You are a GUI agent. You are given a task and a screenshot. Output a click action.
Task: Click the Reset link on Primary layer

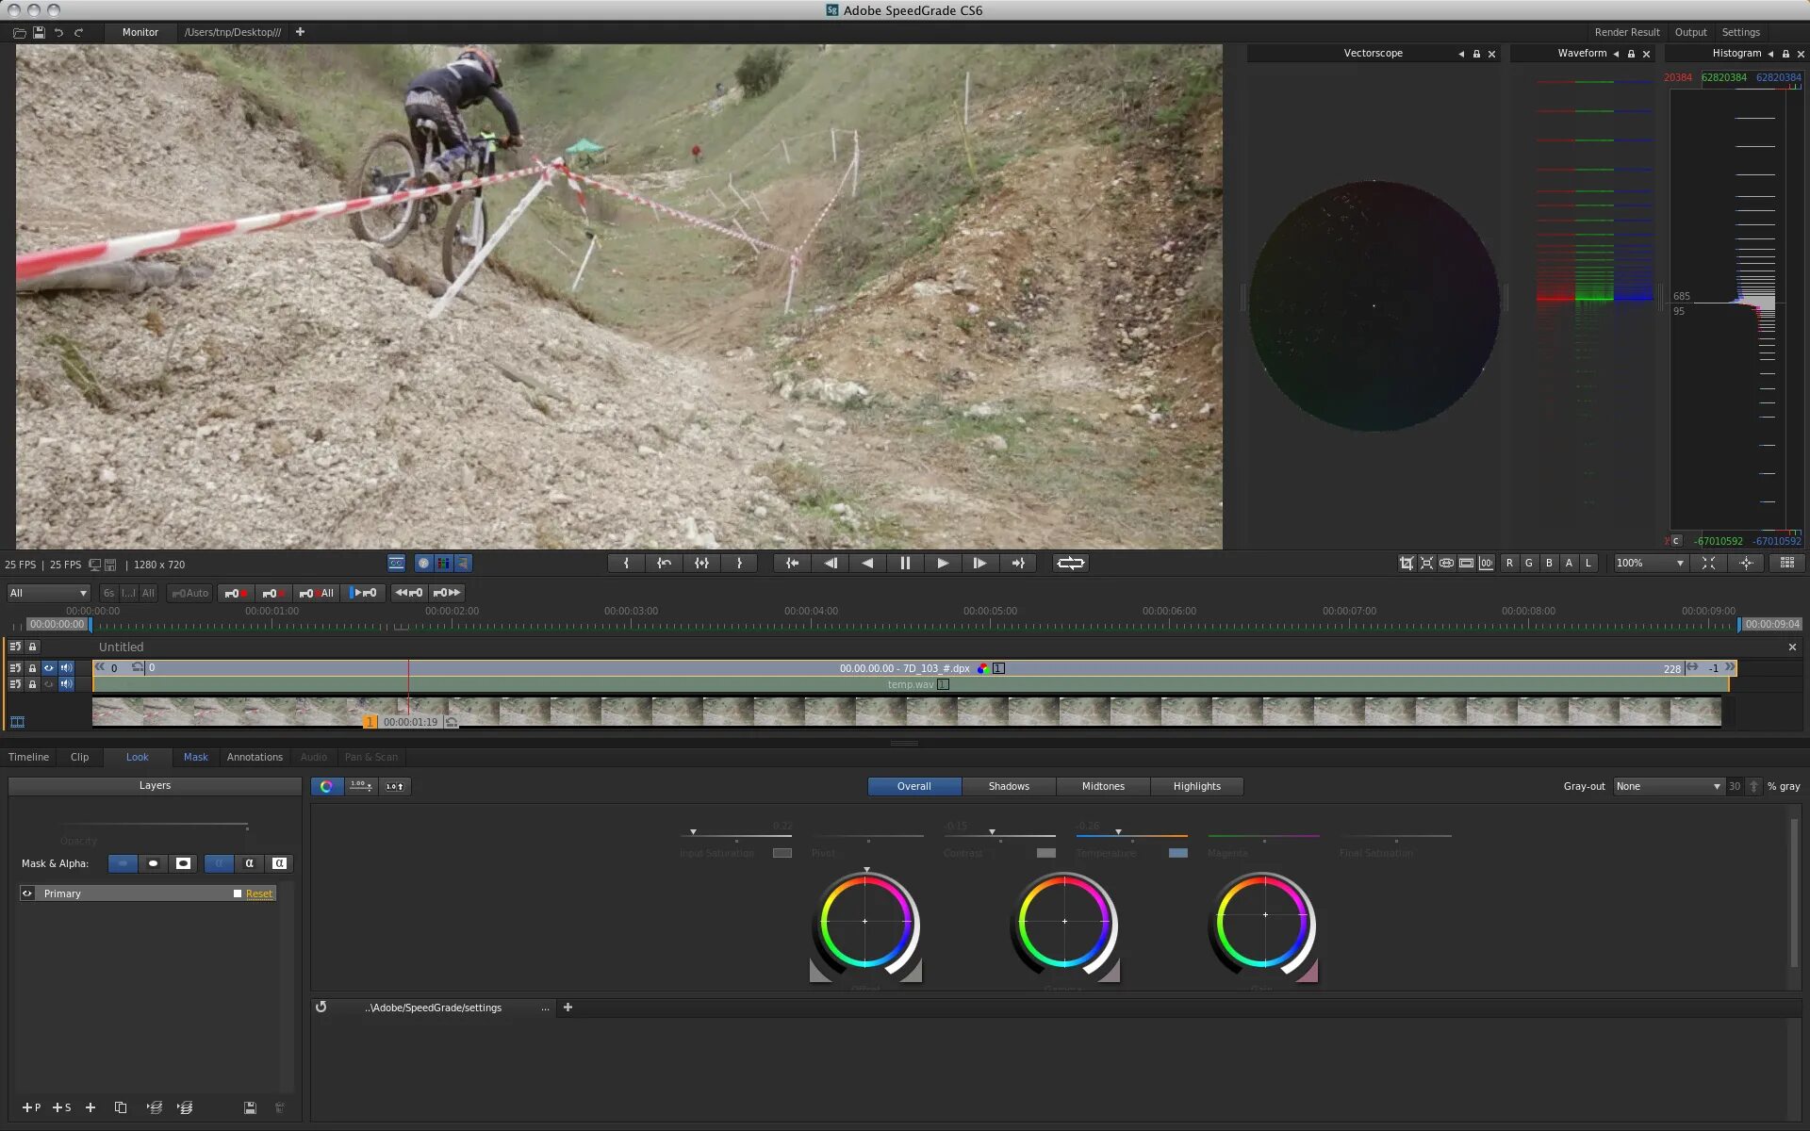(258, 893)
